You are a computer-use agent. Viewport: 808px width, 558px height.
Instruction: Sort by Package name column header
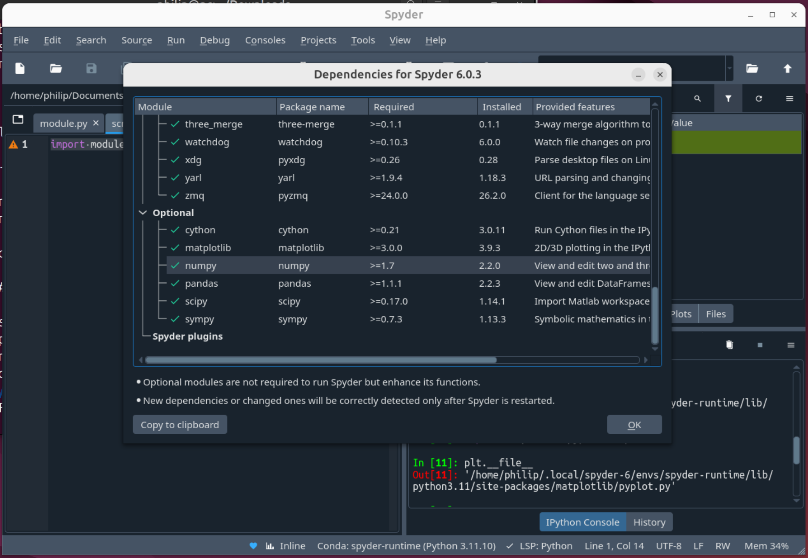(x=323, y=107)
